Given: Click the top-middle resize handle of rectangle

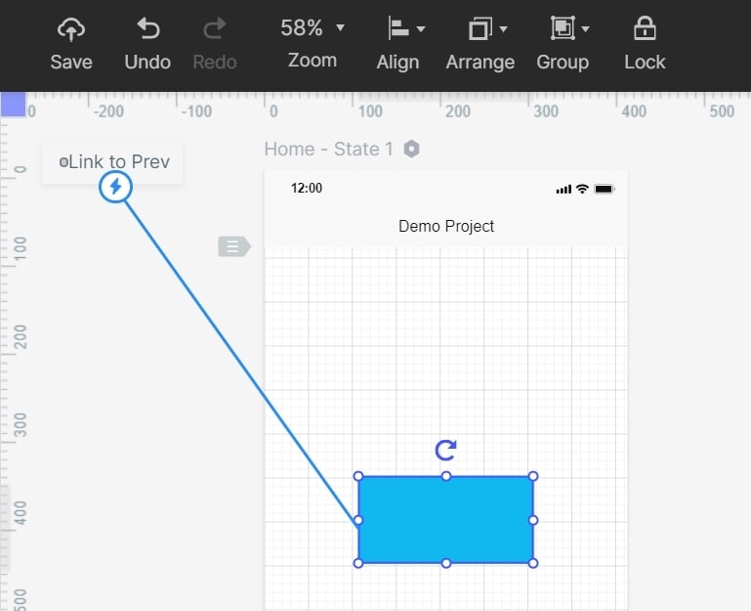Looking at the screenshot, I should tap(446, 476).
